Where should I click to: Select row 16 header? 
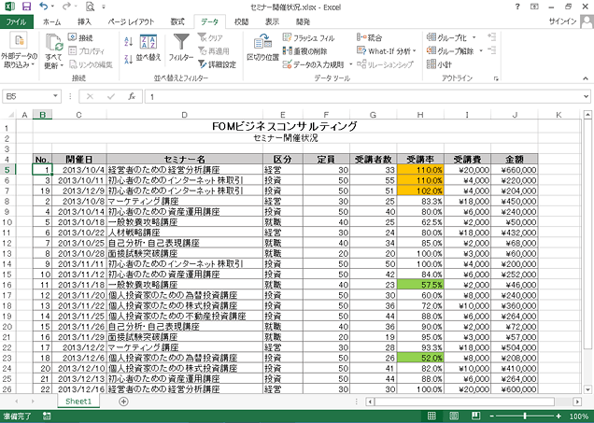(7, 285)
